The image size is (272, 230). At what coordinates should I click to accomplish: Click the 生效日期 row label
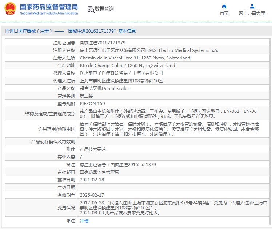click(66, 187)
